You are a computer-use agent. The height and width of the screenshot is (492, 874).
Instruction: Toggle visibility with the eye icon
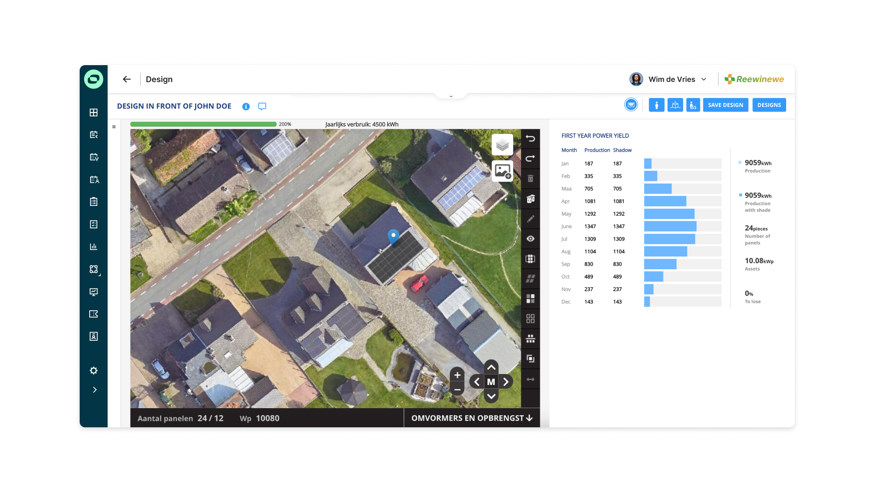pos(530,239)
